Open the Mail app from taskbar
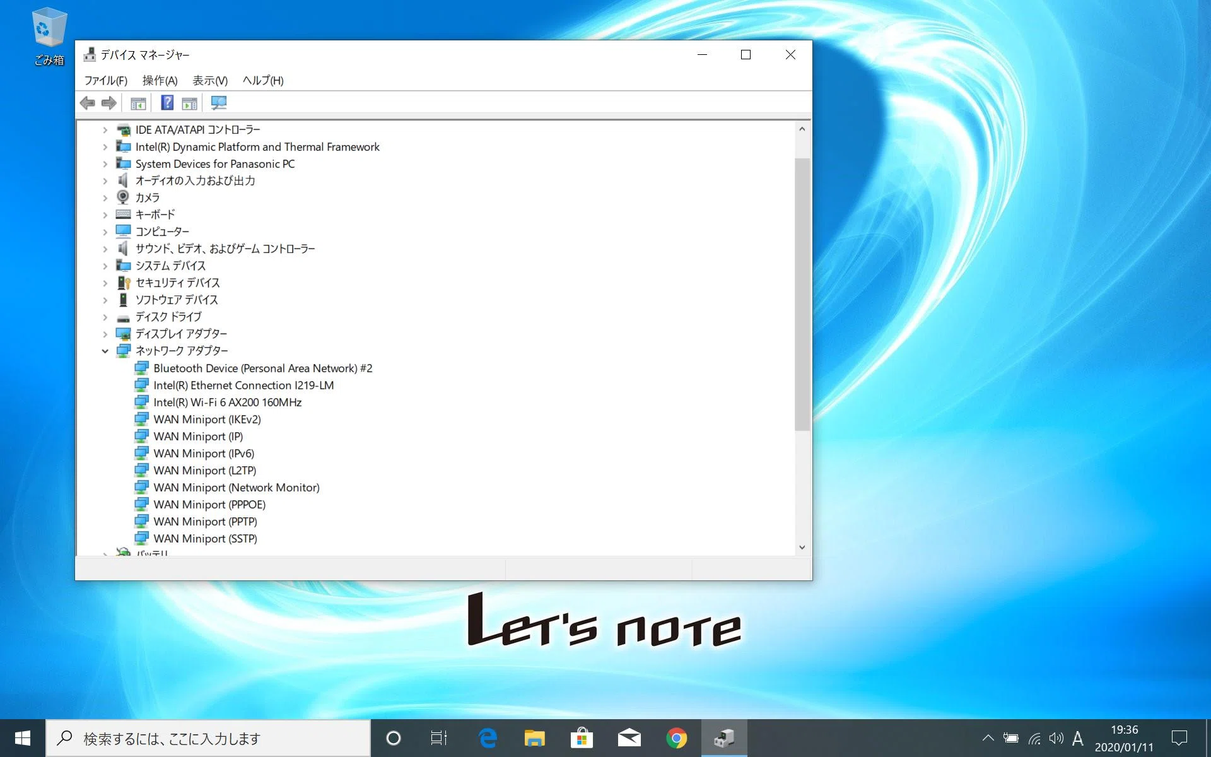 click(629, 738)
